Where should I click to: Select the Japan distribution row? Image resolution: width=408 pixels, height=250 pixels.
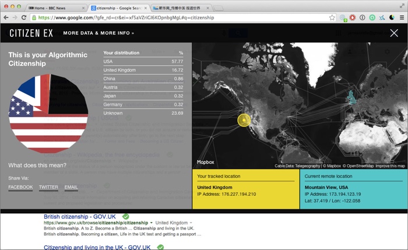coord(143,96)
